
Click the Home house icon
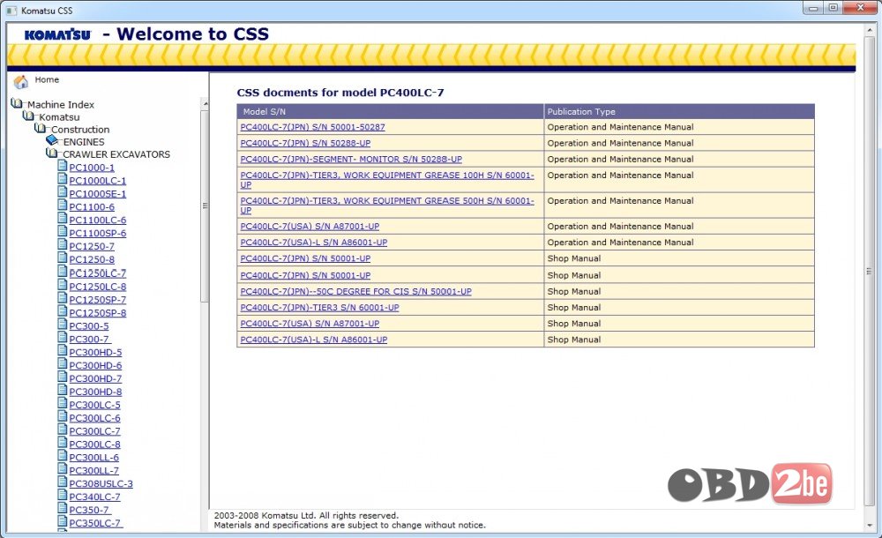click(21, 82)
